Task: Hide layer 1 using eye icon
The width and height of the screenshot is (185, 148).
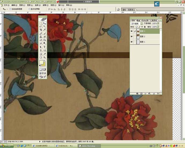Action: (x=132, y=42)
